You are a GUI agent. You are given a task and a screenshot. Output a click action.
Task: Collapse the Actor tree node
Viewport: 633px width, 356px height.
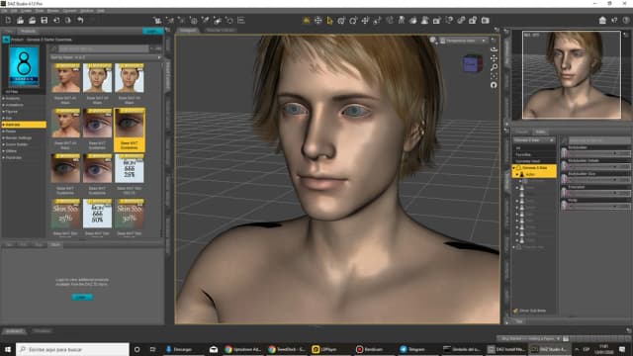(517, 174)
